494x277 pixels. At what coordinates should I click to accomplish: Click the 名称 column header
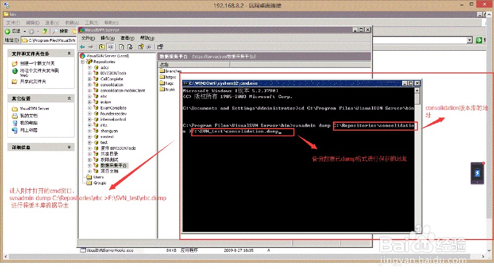coord(194,65)
